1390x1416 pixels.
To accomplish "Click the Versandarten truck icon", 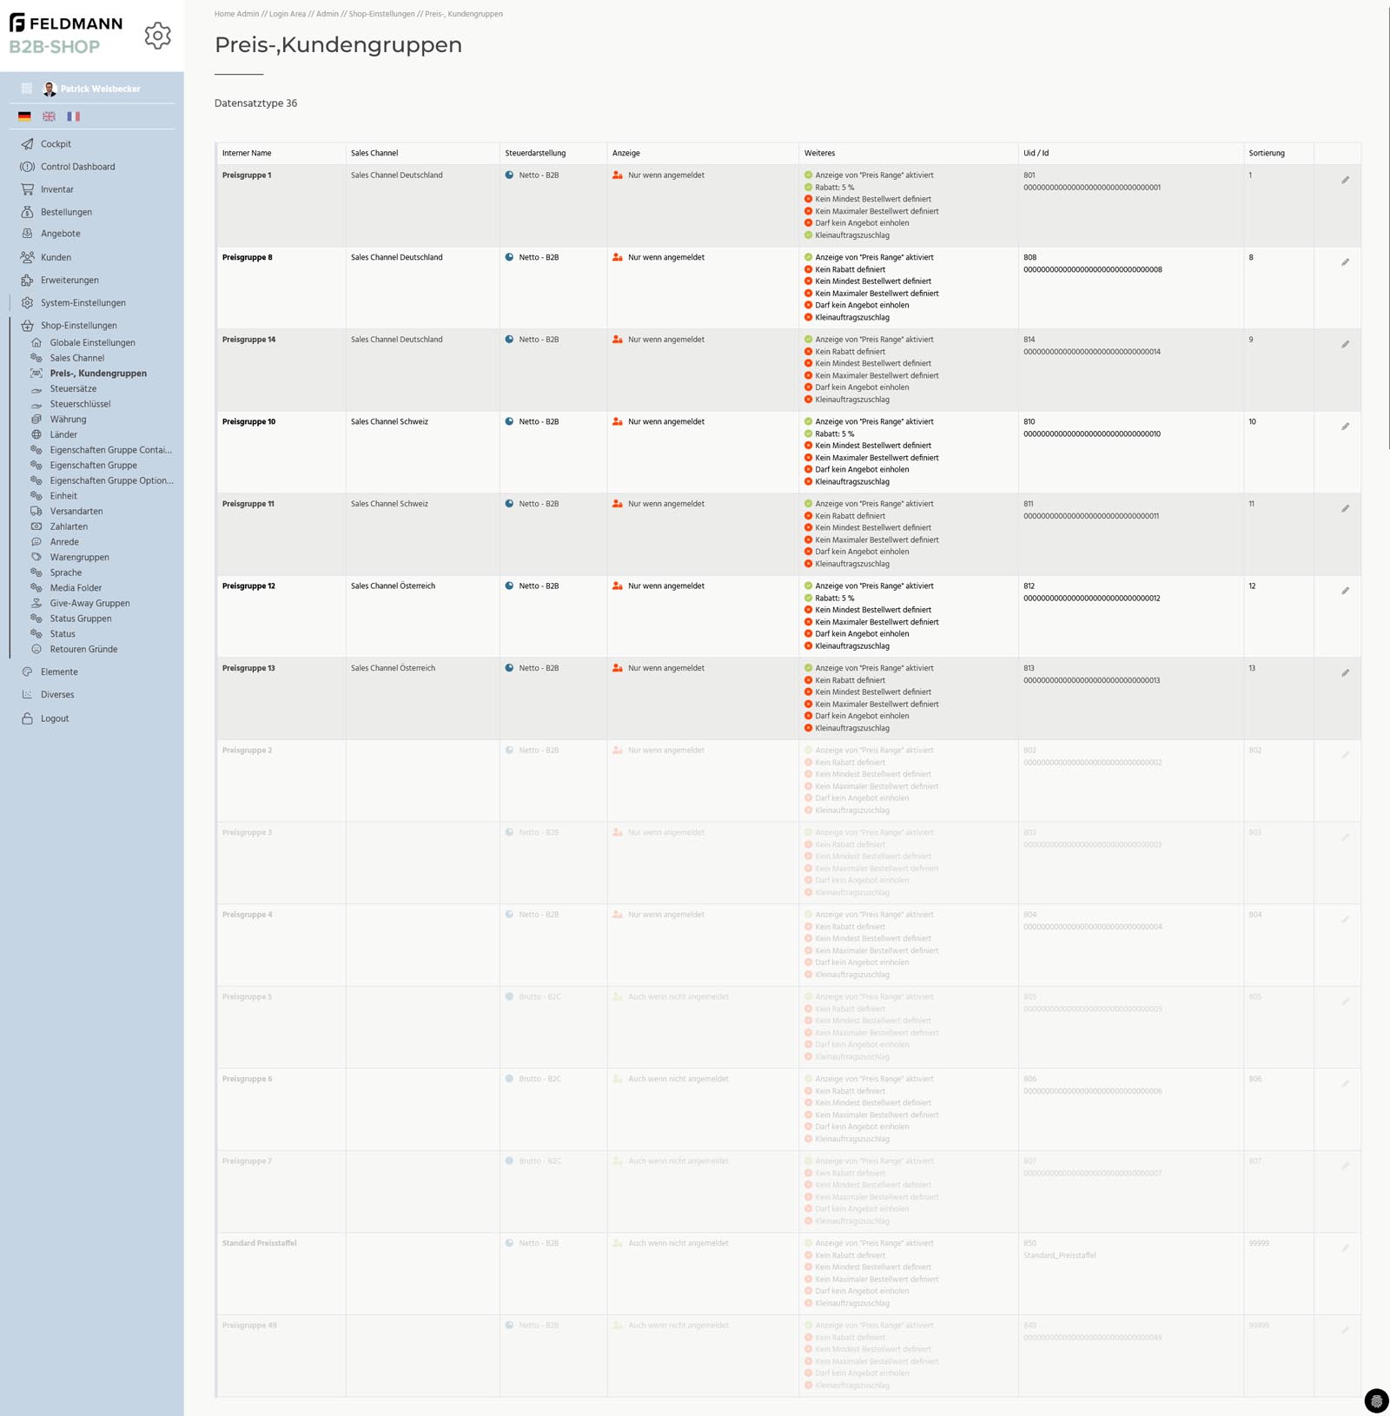I will coord(36,511).
